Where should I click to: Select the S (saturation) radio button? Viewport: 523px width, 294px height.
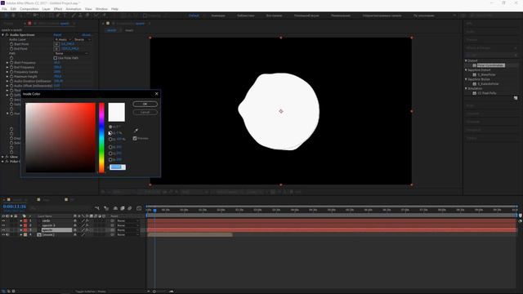point(110,133)
